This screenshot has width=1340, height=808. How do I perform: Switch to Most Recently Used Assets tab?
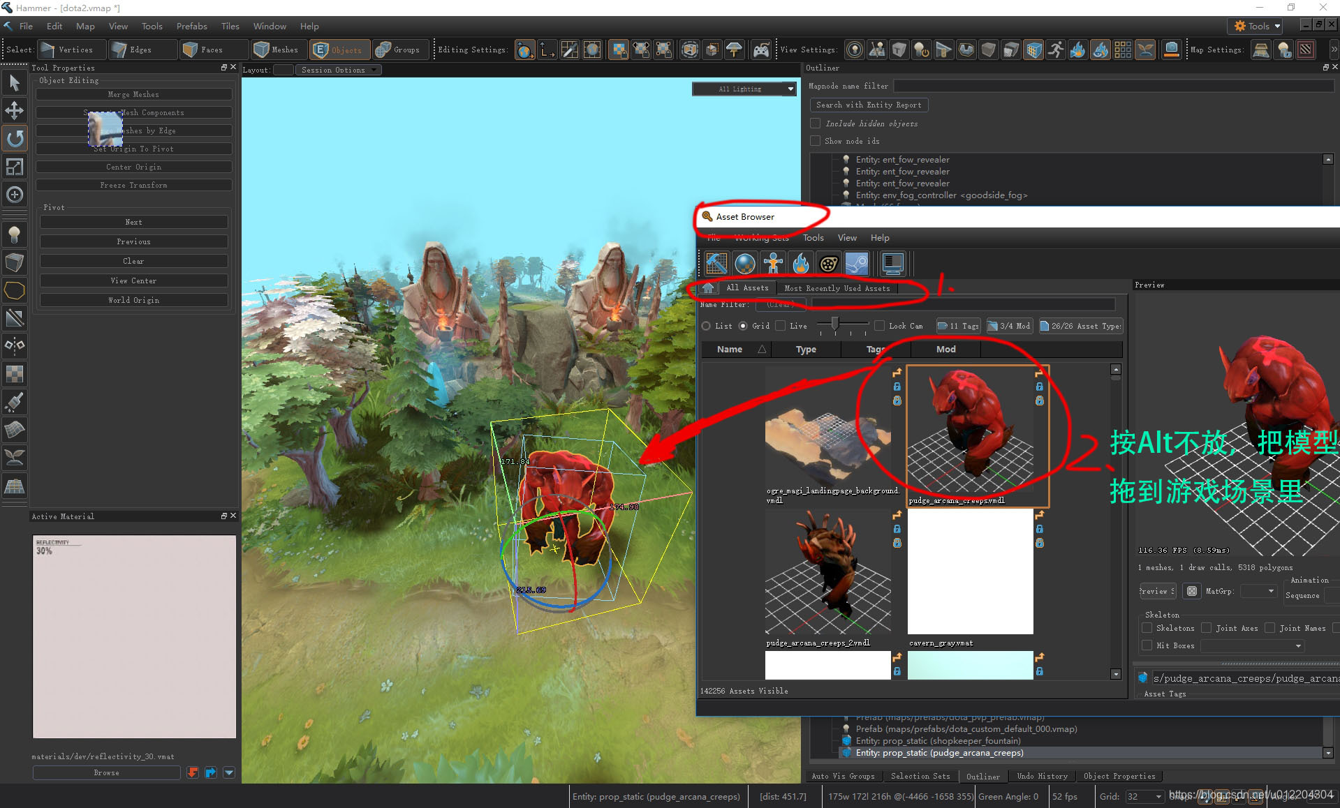837,288
